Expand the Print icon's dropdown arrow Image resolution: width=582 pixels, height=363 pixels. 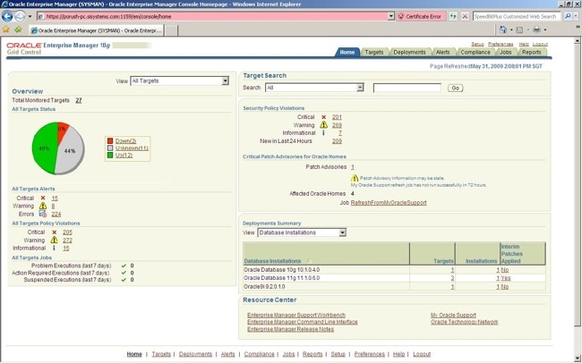[545, 30]
